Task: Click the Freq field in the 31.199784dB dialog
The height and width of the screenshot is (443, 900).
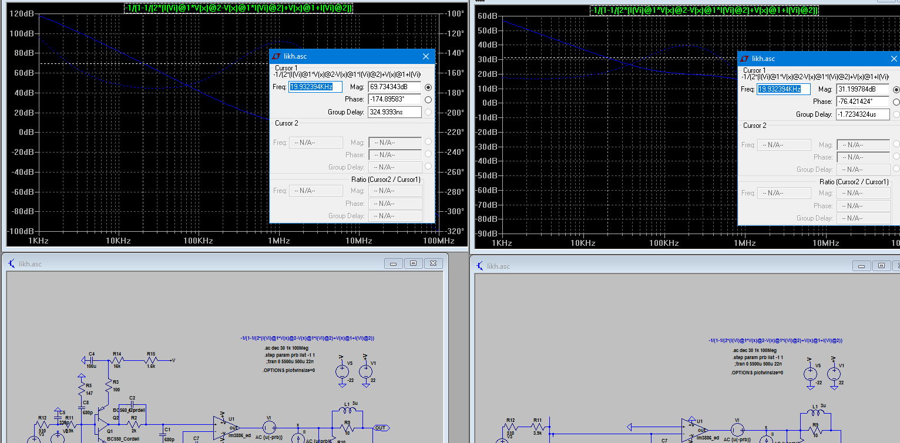Action: [x=784, y=89]
